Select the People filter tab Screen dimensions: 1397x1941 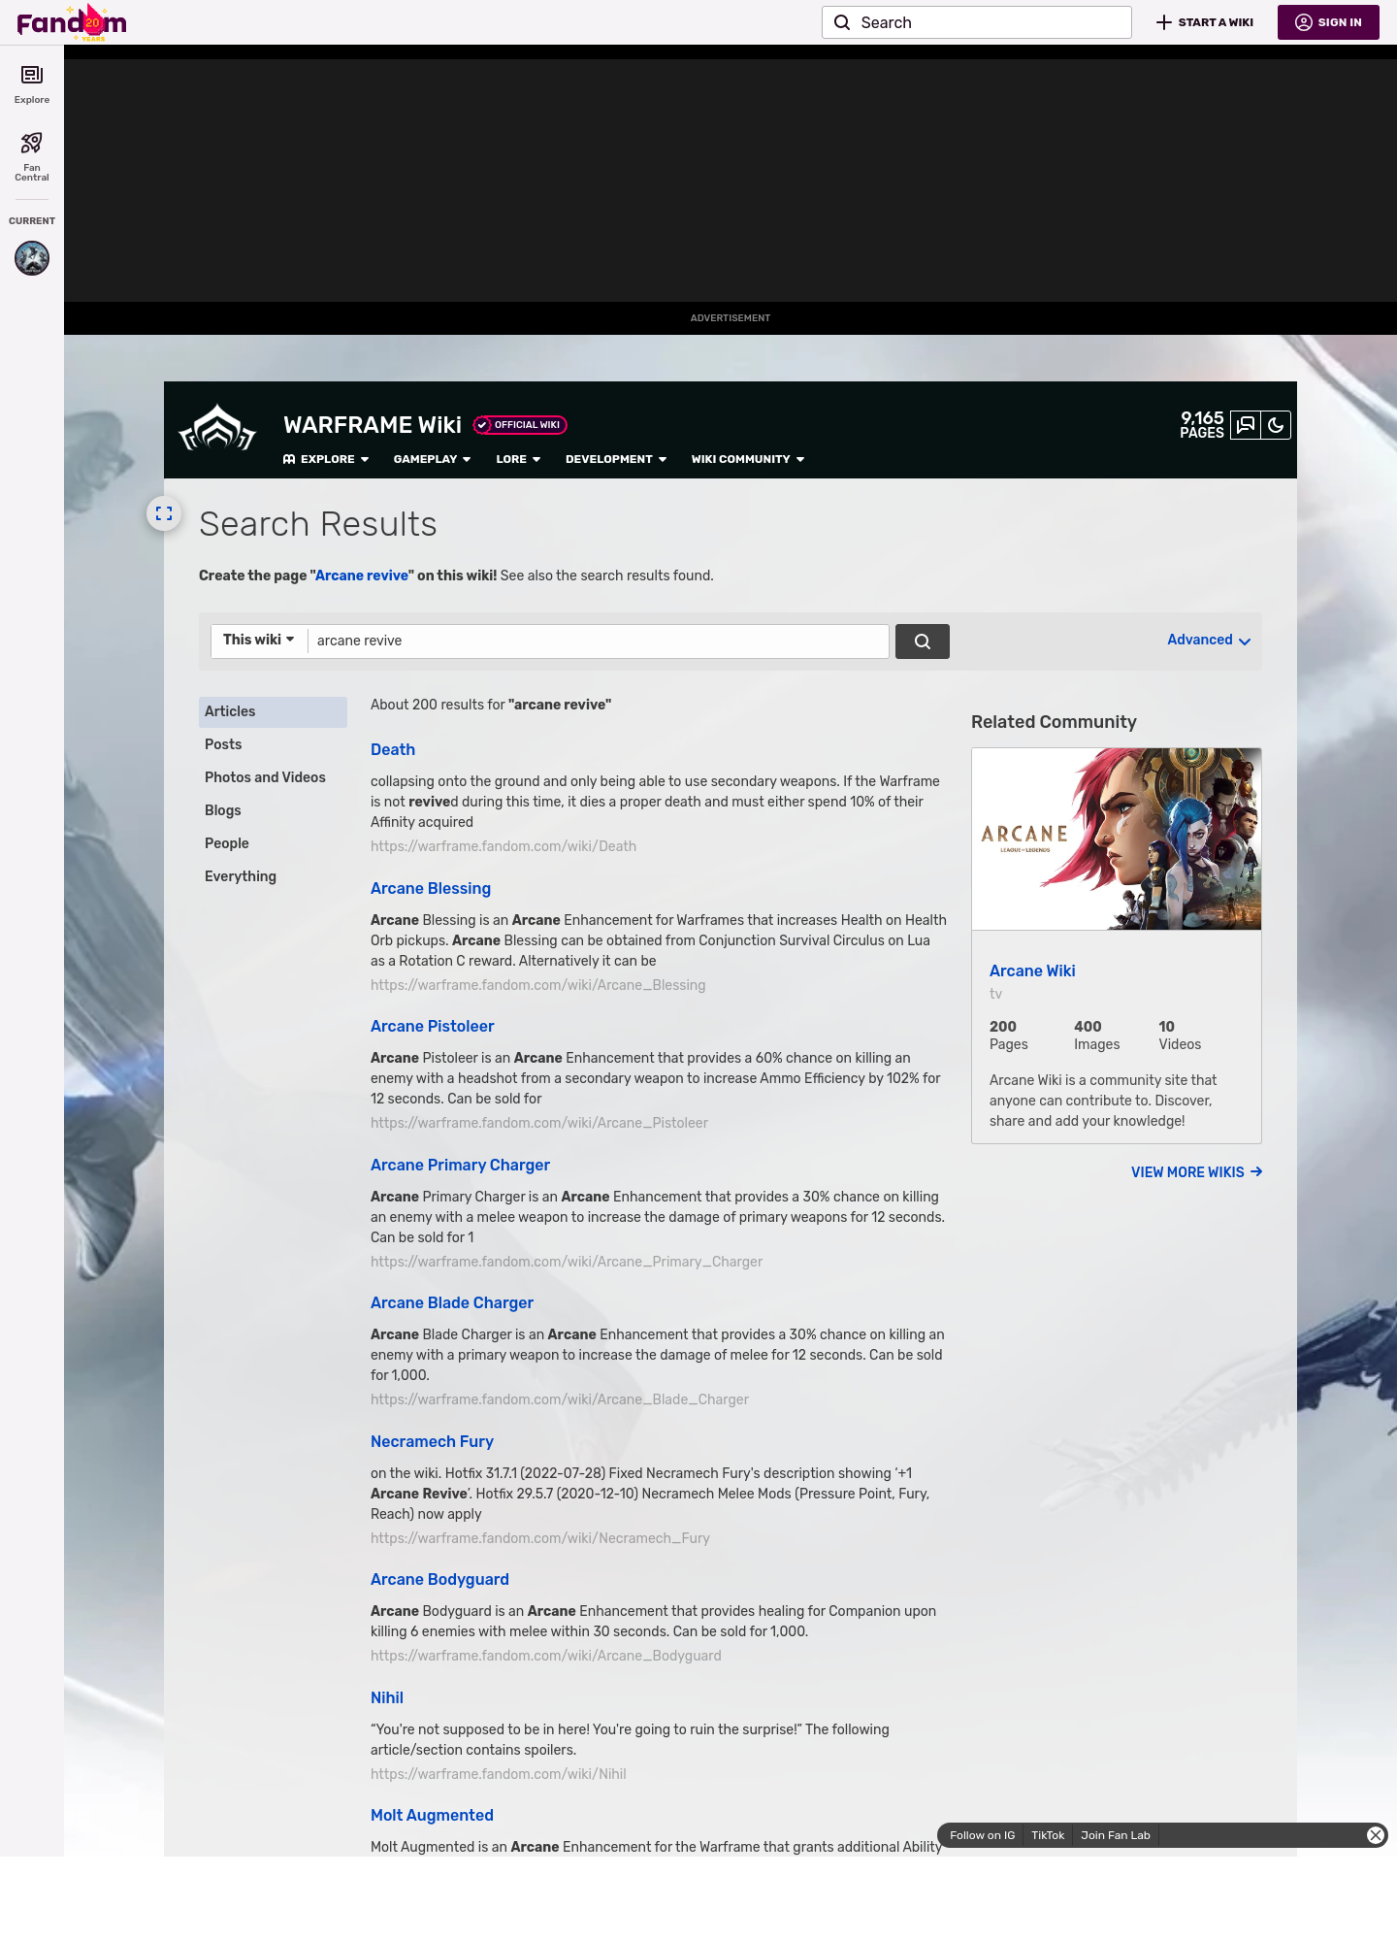273,843
